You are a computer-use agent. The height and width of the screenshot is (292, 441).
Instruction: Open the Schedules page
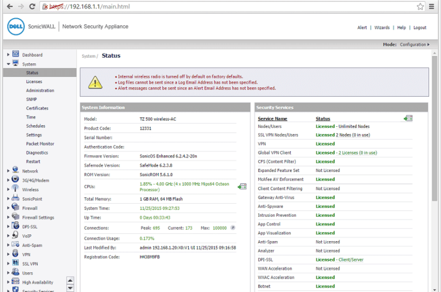[x=36, y=126]
